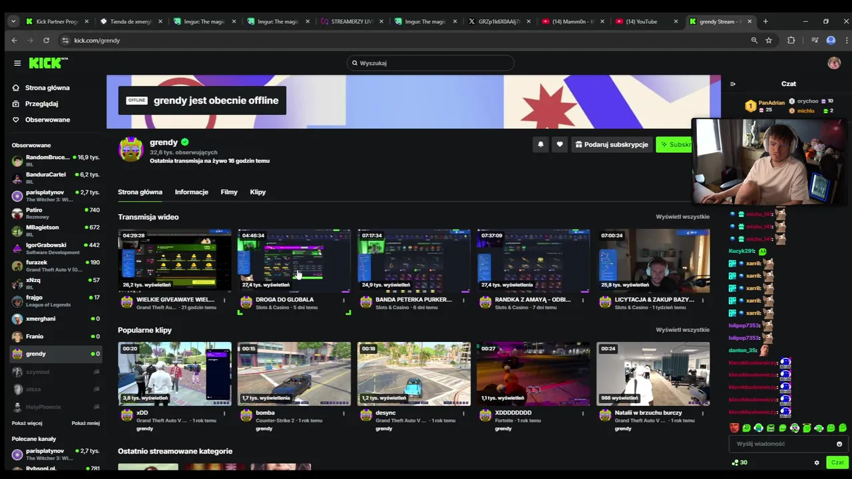852x479 pixels.
Task: Switch to Informacje tab
Action: click(192, 192)
